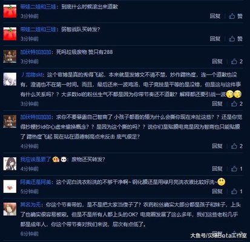
Task: Like the 到底什么时候滚出来道歉 comment
Action: [235, 16]
